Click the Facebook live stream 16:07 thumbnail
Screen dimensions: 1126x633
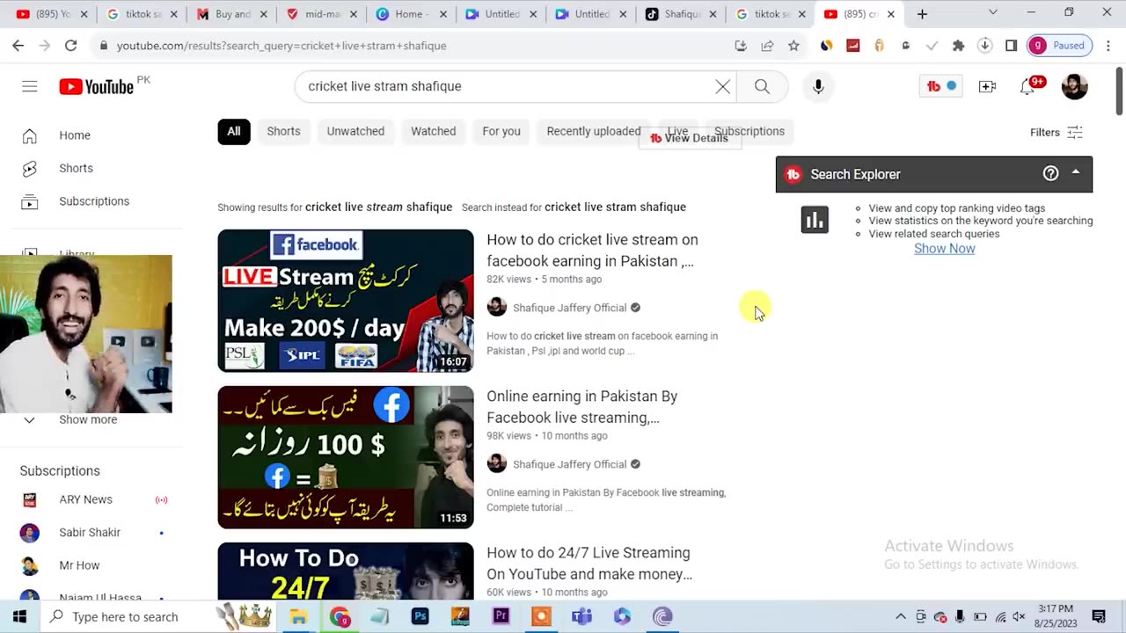click(346, 301)
